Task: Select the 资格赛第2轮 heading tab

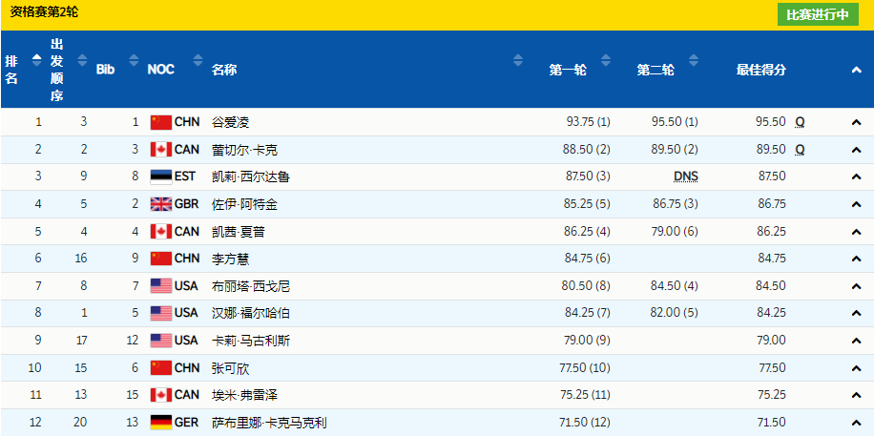Action: [44, 13]
